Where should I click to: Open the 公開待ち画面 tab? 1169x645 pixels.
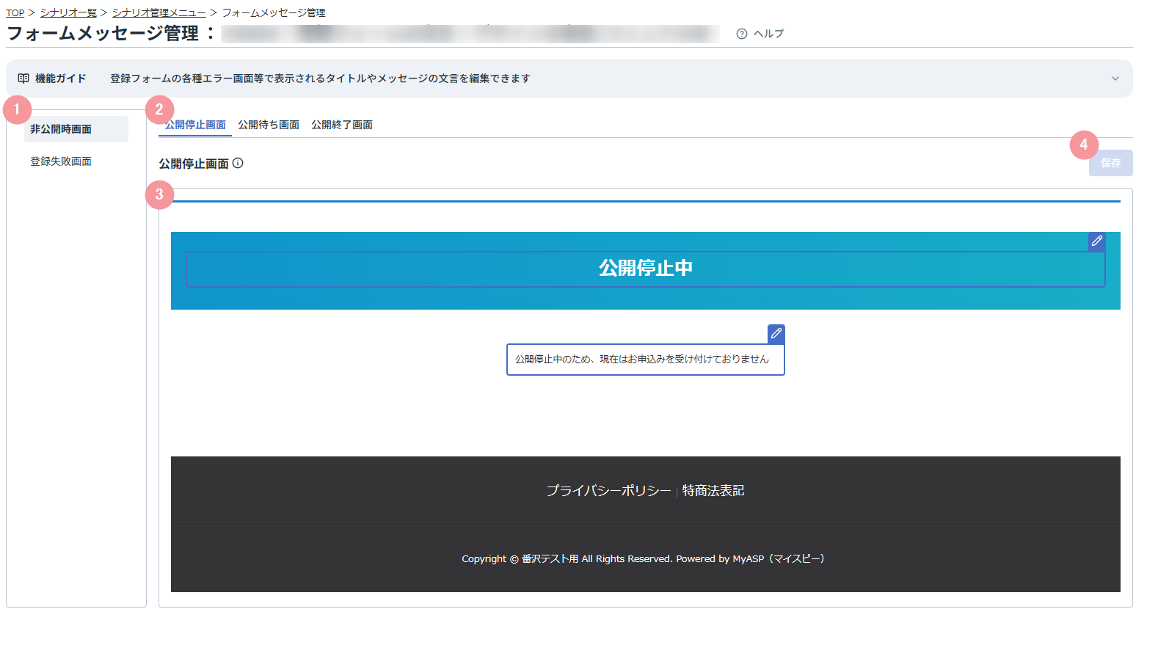tap(269, 125)
